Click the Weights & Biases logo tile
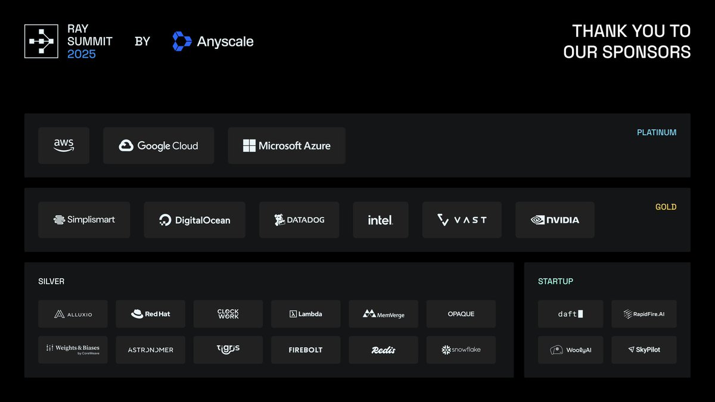Image resolution: width=715 pixels, height=402 pixels. tap(73, 350)
